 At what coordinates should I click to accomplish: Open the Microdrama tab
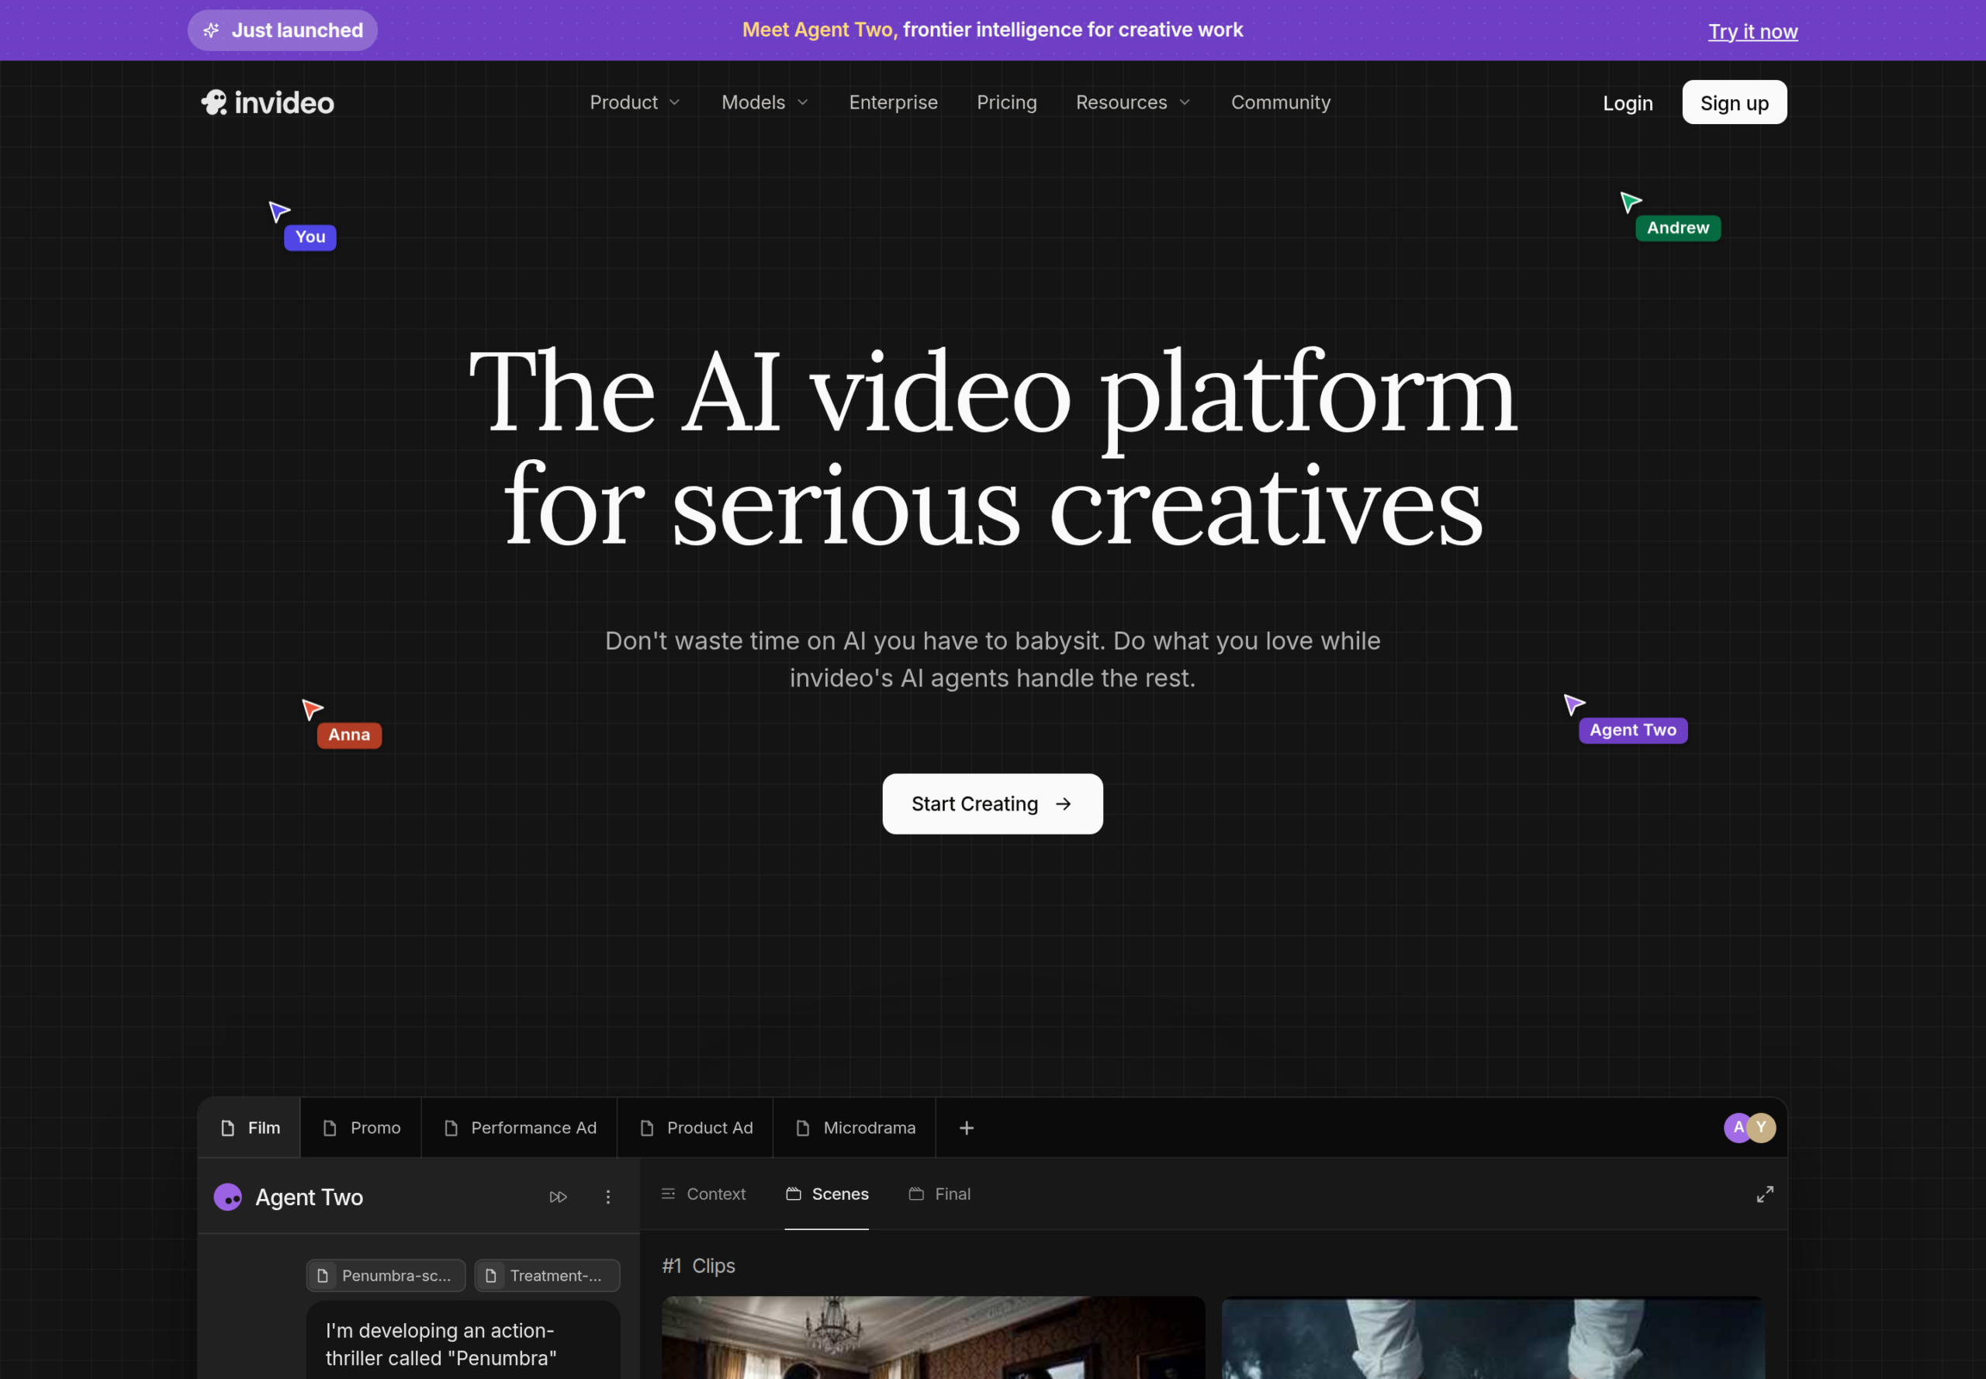pos(855,1128)
